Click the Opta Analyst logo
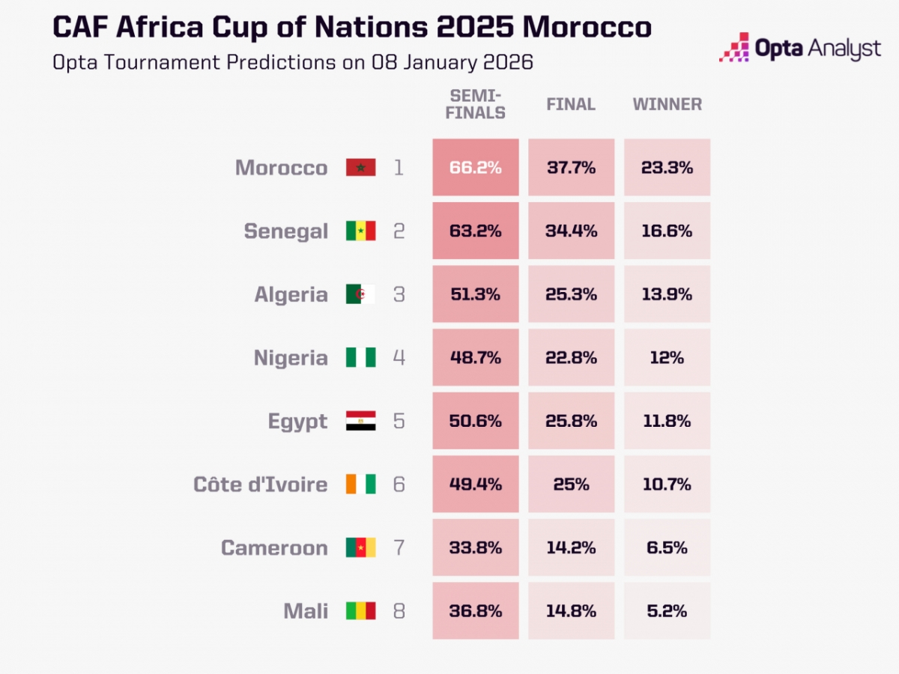 pos(800,49)
